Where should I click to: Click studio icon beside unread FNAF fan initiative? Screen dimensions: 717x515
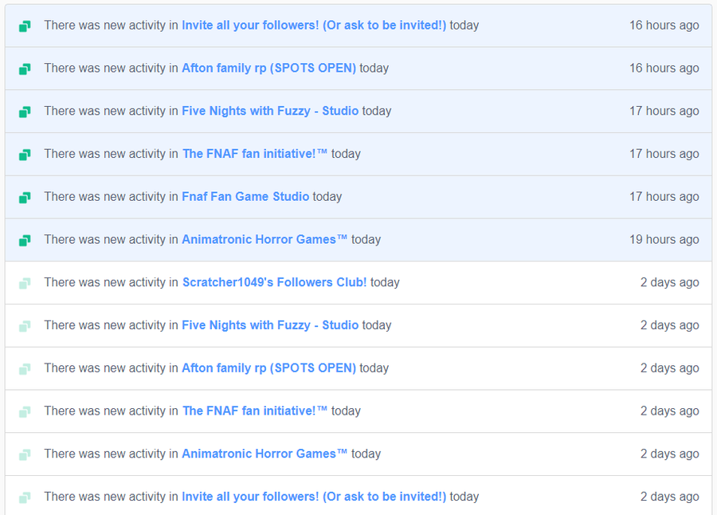25,155
